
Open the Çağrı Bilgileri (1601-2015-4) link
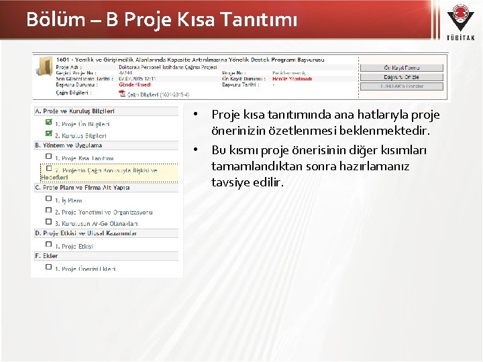(158, 95)
